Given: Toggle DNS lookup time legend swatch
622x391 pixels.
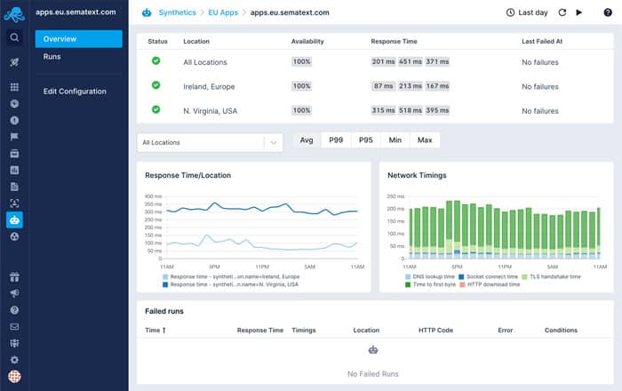Looking at the screenshot, I should pyautogui.click(x=408, y=276).
